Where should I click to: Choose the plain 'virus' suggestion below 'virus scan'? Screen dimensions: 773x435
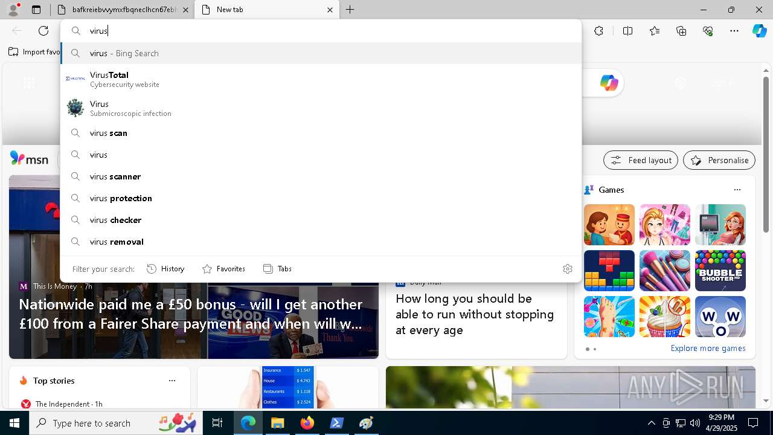pyautogui.click(x=321, y=155)
